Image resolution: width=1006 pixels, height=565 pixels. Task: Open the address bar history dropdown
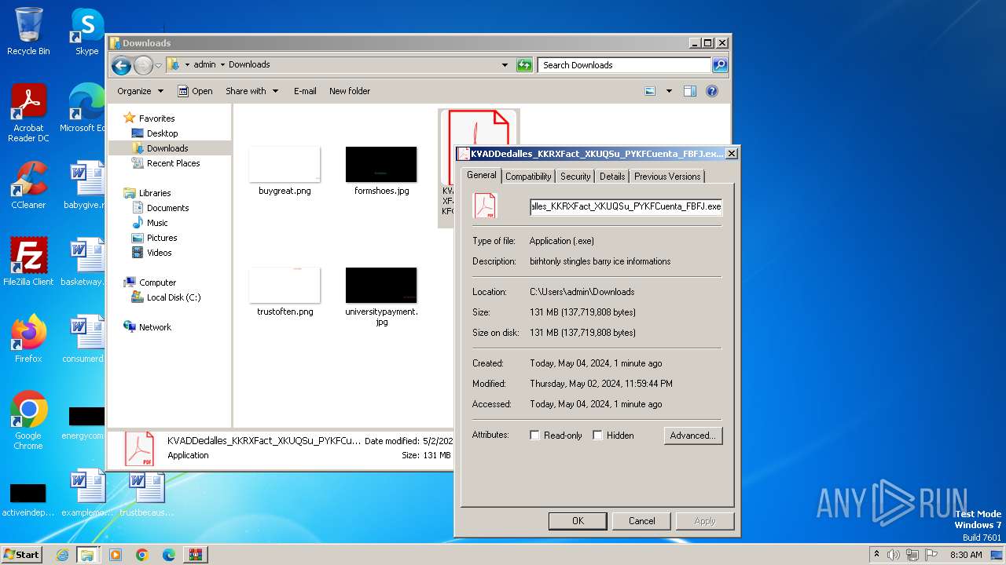pyautogui.click(x=505, y=65)
